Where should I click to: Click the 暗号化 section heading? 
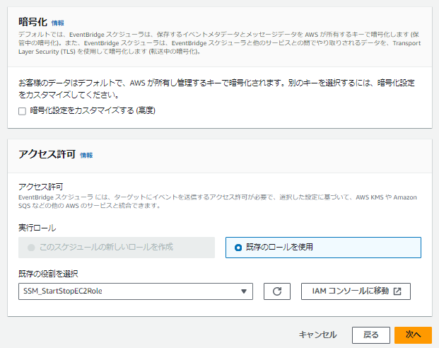point(33,22)
